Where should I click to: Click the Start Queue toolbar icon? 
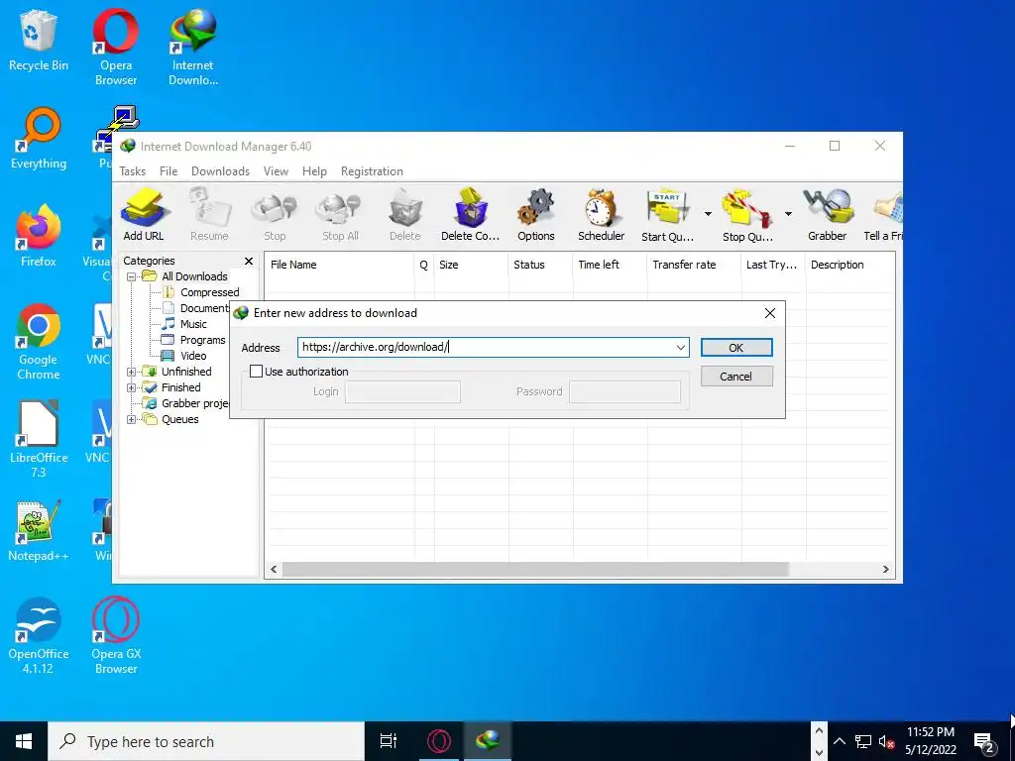pos(667,215)
